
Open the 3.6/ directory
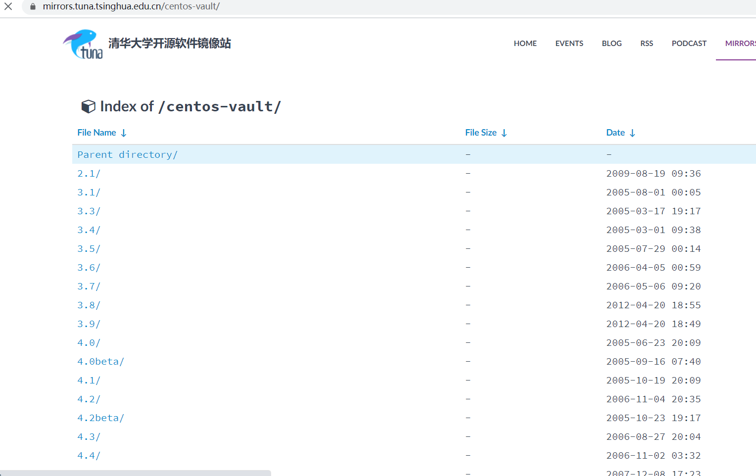pos(89,268)
